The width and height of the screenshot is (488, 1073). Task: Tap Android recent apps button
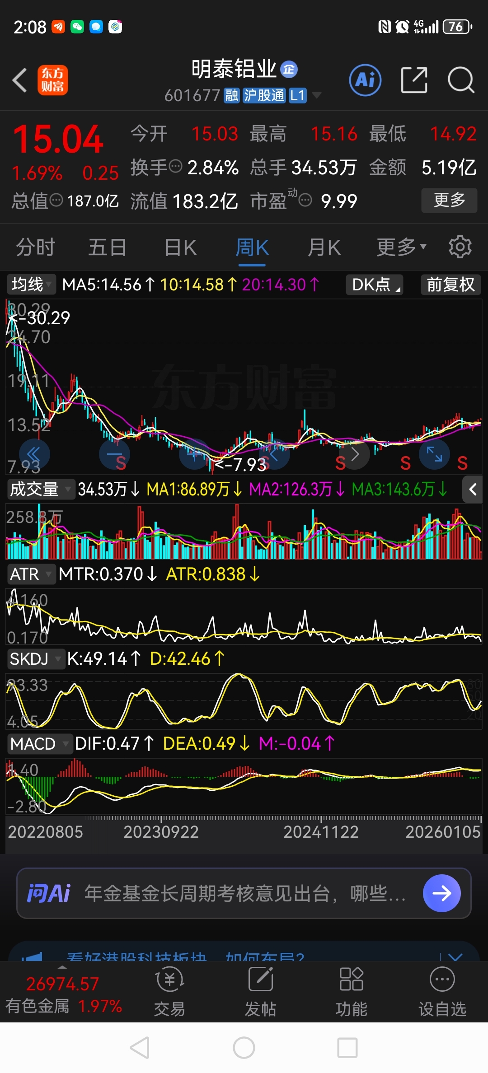tap(347, 1047)
